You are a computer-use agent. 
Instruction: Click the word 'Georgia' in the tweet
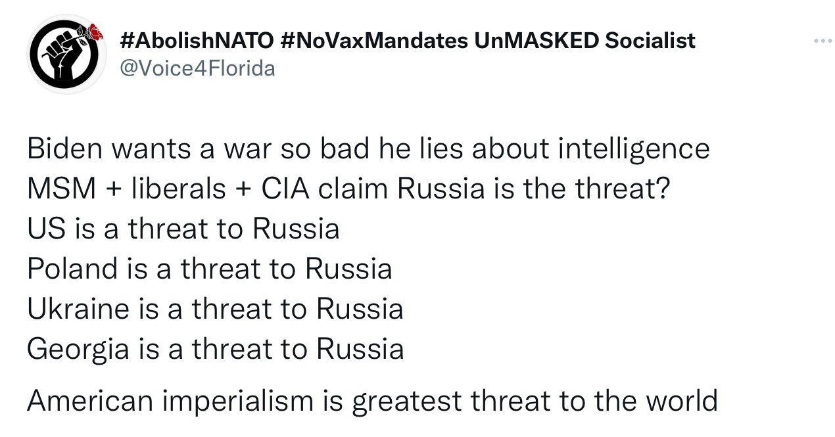[78, 349]
